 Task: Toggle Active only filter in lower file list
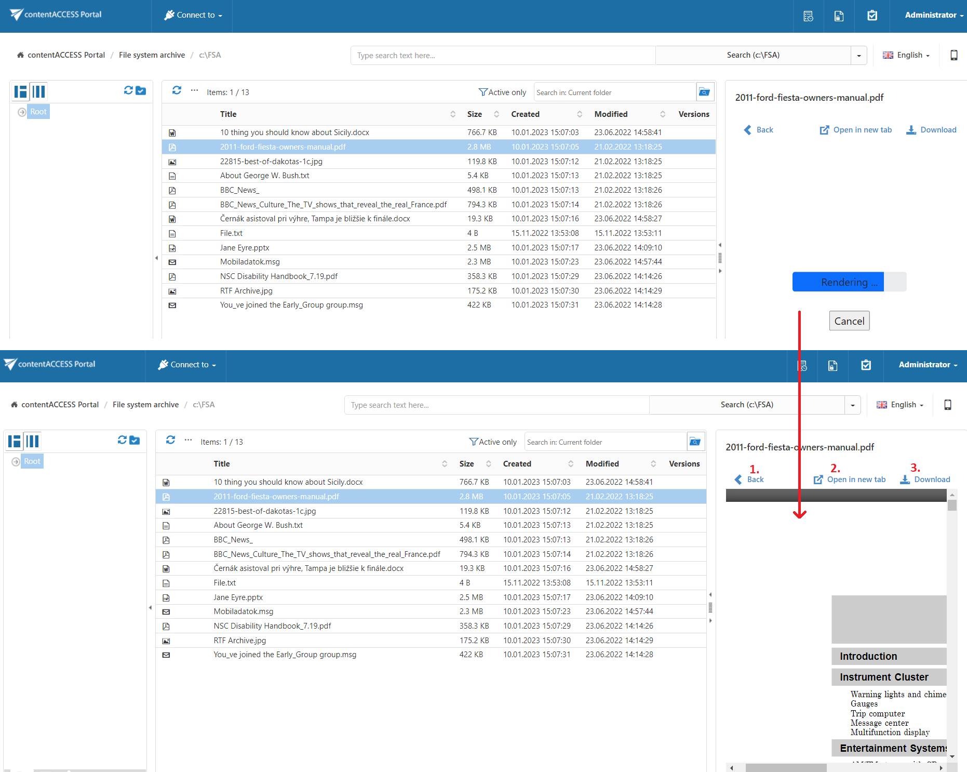(x=492, y=442)
